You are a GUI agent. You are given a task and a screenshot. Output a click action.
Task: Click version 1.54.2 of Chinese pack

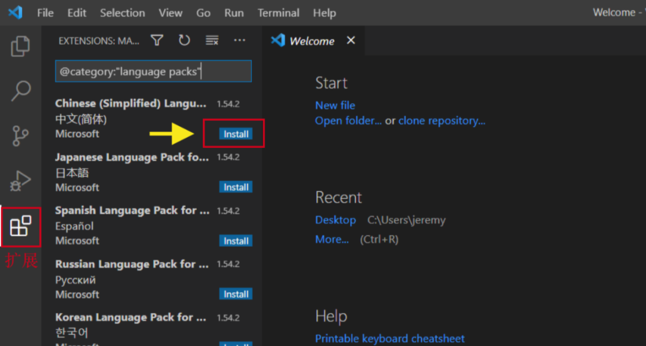pyautogui.click(x=228, y=104)
